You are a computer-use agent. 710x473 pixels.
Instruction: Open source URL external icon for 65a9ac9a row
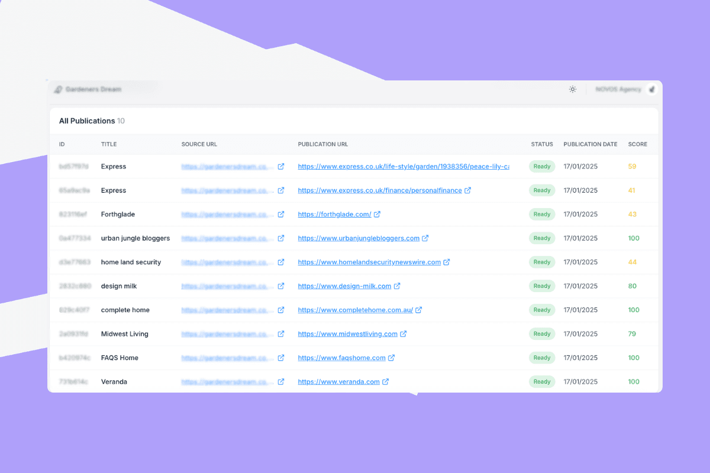pyautogui.click(x=281, y=190)
